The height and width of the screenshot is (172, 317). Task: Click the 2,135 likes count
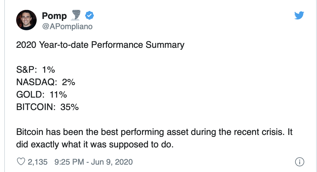click(37, 162)
